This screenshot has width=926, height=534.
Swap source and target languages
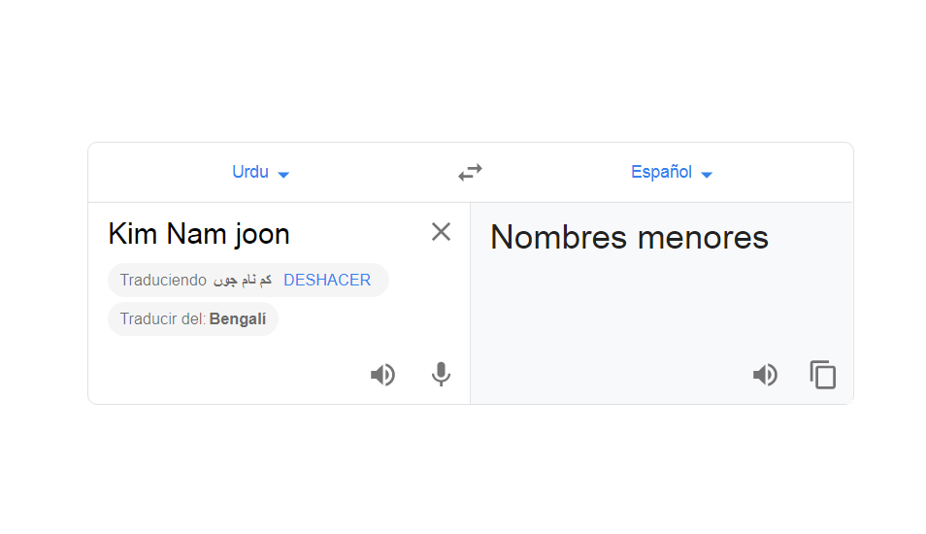coord(470,173)
